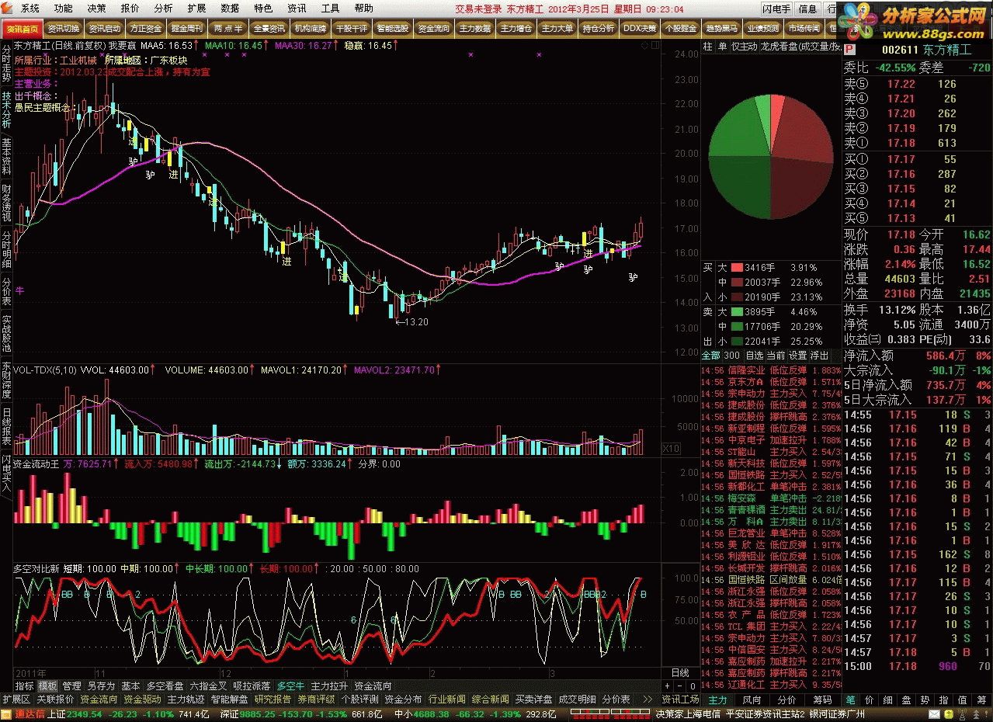Toggle the 仅主动 filter
This screenshot has width=993, height=722.
tap(744, 47)
